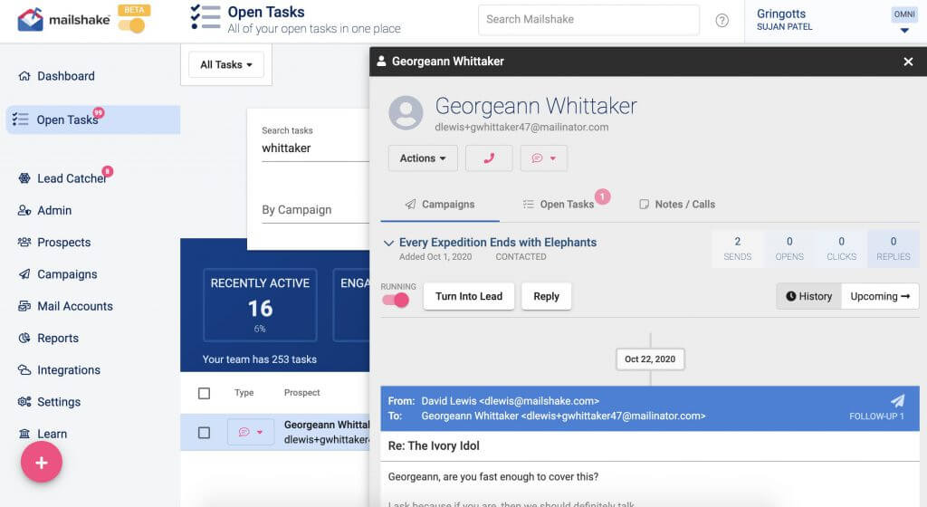Click the Integrations cloud icon
This screenshot has width=927, height=507.
pyautogui.click(x=24, y=370)
